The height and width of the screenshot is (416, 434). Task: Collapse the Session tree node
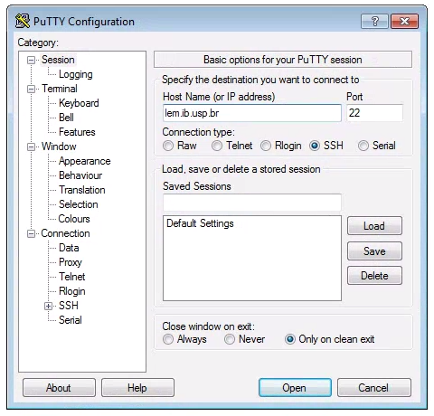31,60
